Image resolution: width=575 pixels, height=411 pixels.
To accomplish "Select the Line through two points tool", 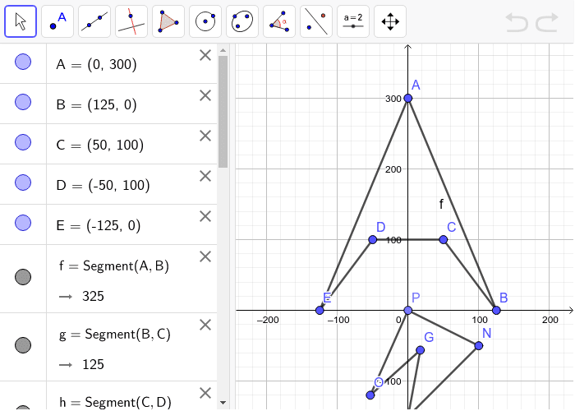I will 94,21.
